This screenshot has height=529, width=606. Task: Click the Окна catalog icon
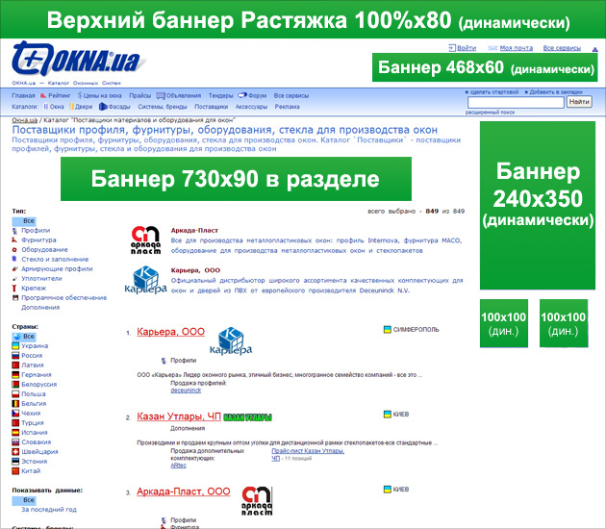45,106
